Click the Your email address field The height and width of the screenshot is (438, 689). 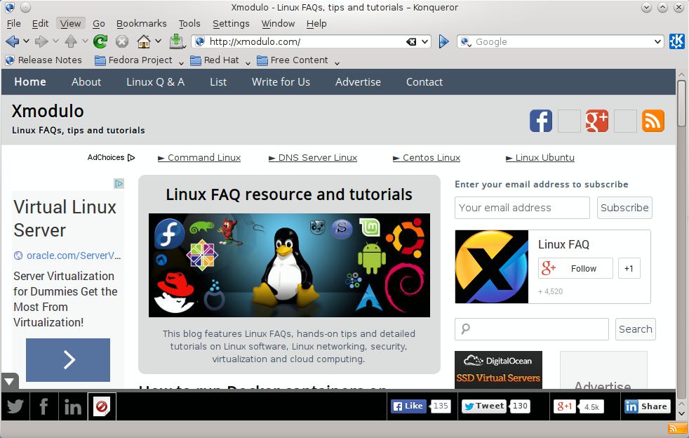(522, 208)
